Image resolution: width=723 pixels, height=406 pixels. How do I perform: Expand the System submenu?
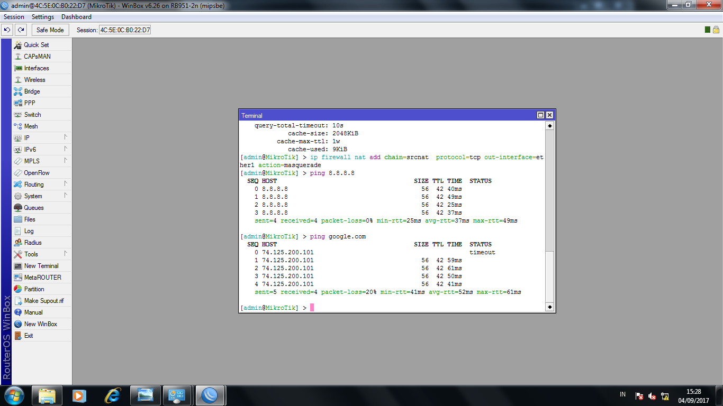[66, 196]
